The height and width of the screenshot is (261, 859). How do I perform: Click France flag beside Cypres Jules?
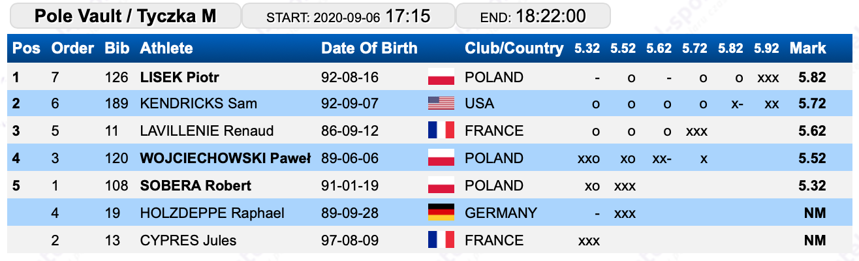(441, 240)
